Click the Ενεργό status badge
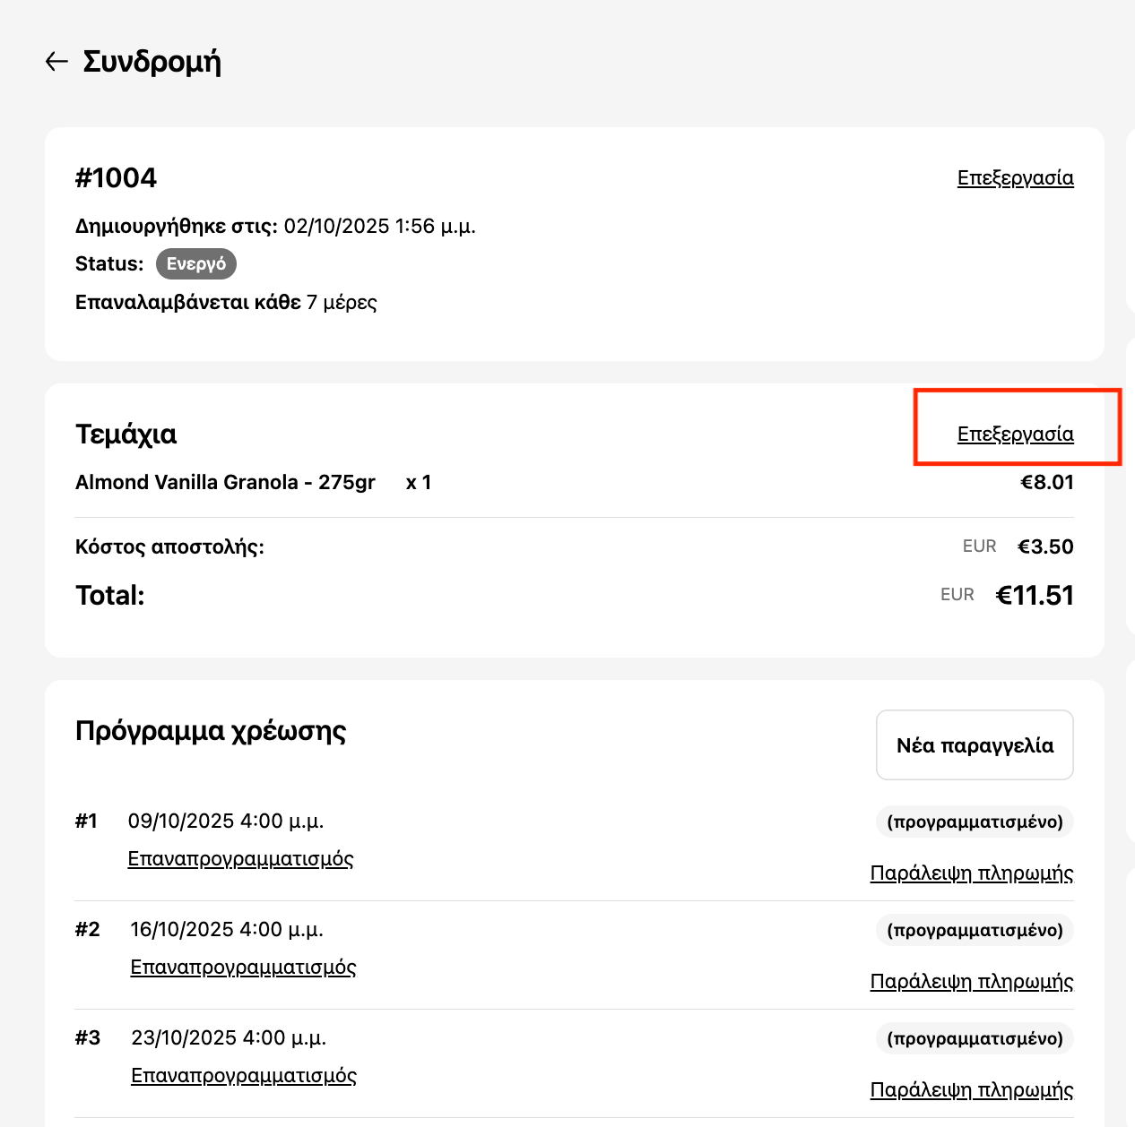This screenshot has width=1135, height=1127. click(196, 264)
